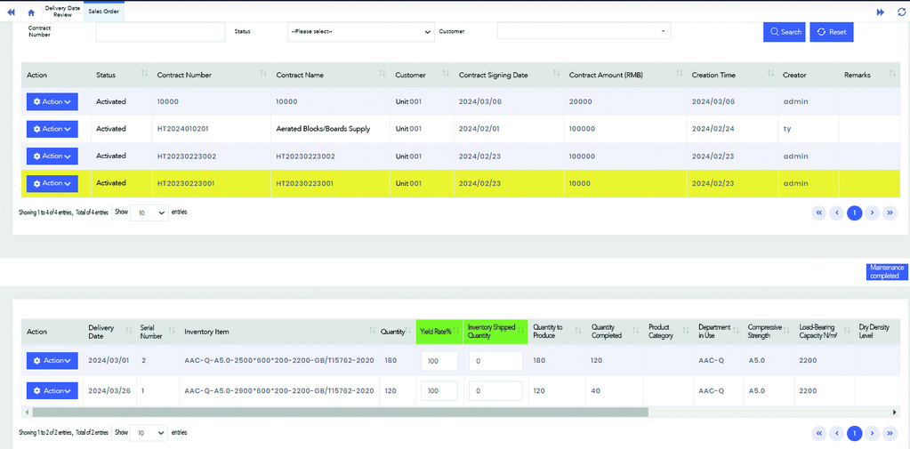Screen dimensions: 910x449
Task: Click the double-left arrow tab scroll icon
Action: click(x=11, y=12)
